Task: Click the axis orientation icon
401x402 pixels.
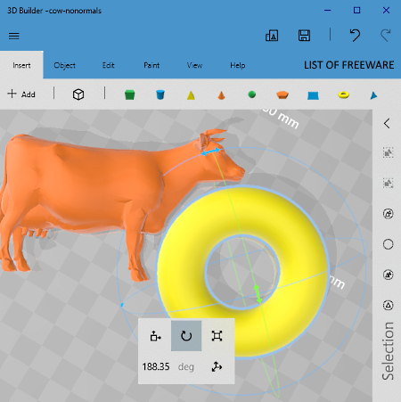Action: point(217,367)
